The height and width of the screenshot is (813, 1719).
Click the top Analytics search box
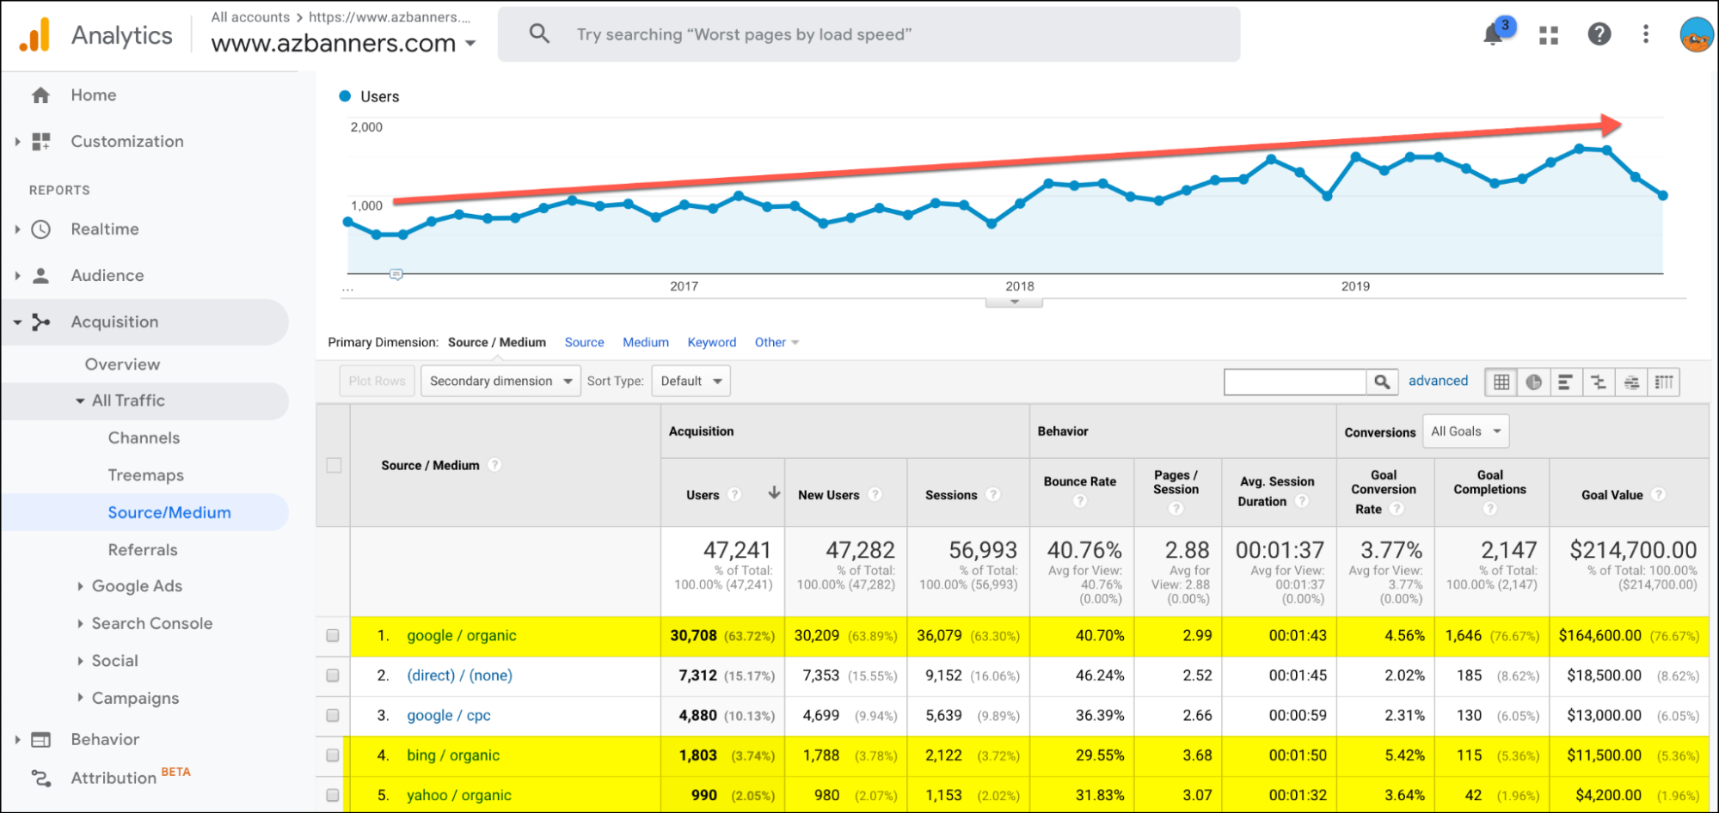869,34
